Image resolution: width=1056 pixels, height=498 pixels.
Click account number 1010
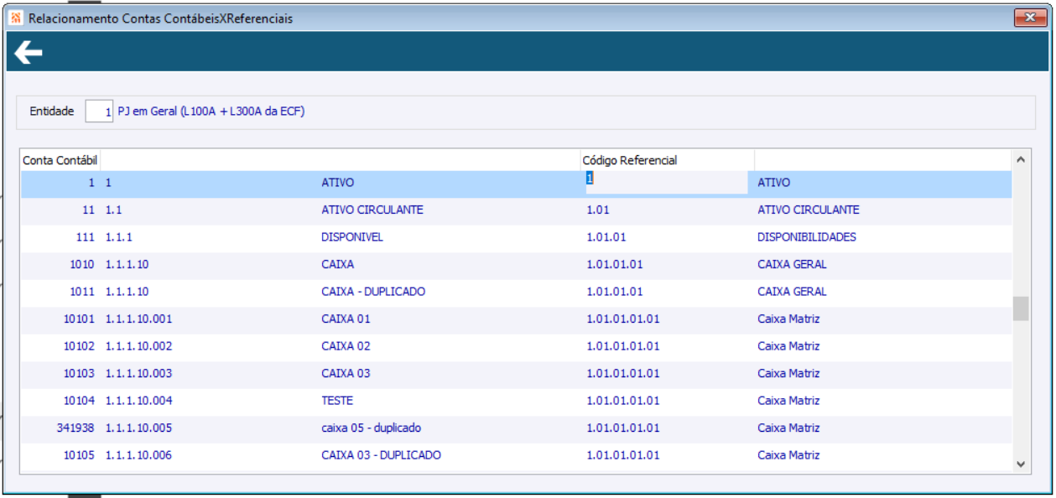[82, 264]
